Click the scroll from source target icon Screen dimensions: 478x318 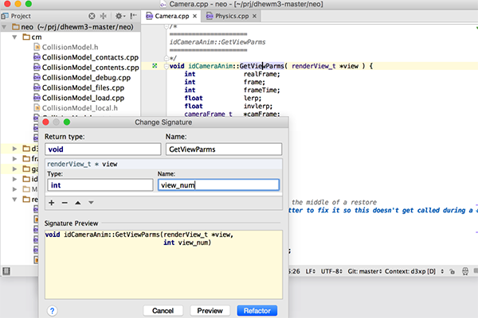(92, 15)
